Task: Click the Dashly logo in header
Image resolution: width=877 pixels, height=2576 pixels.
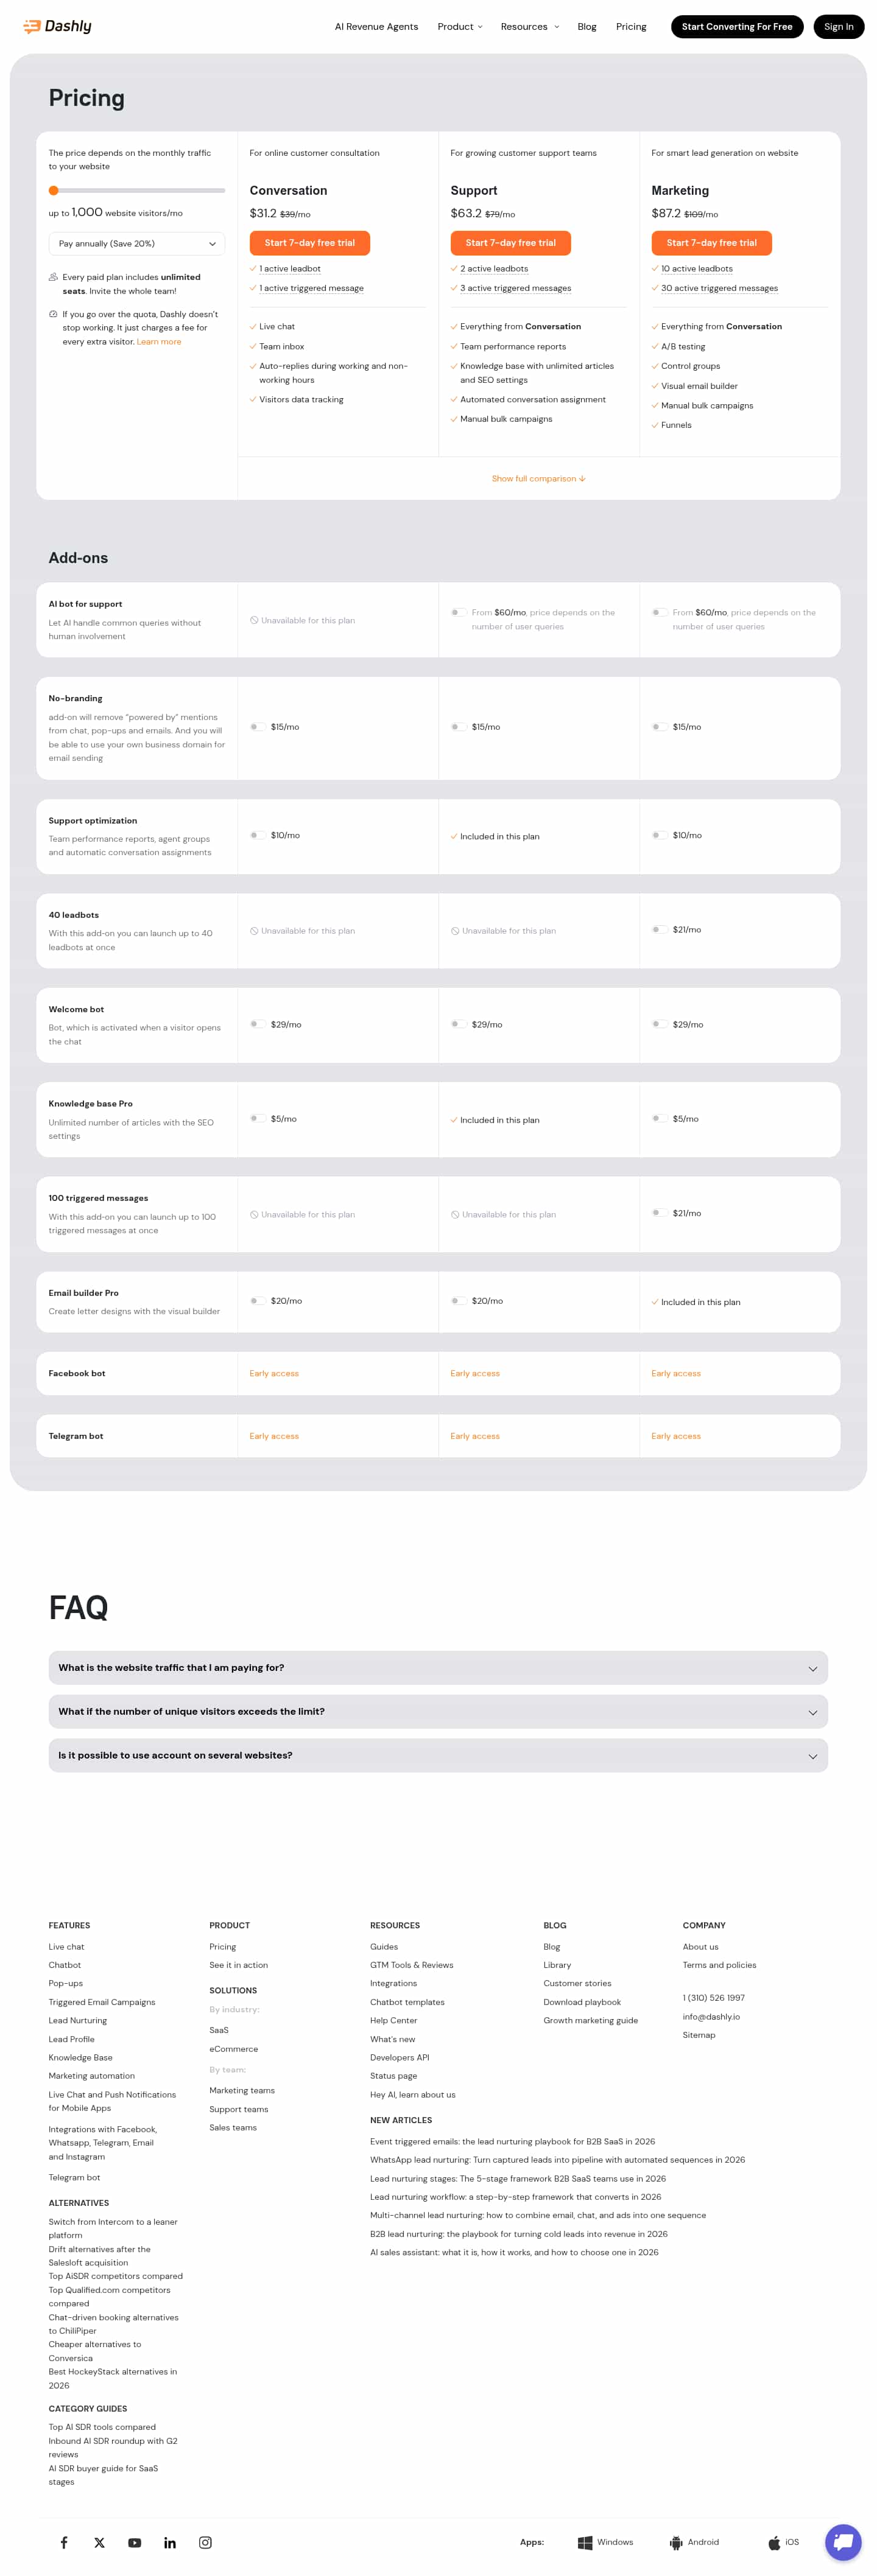Action: coord(58,26)
